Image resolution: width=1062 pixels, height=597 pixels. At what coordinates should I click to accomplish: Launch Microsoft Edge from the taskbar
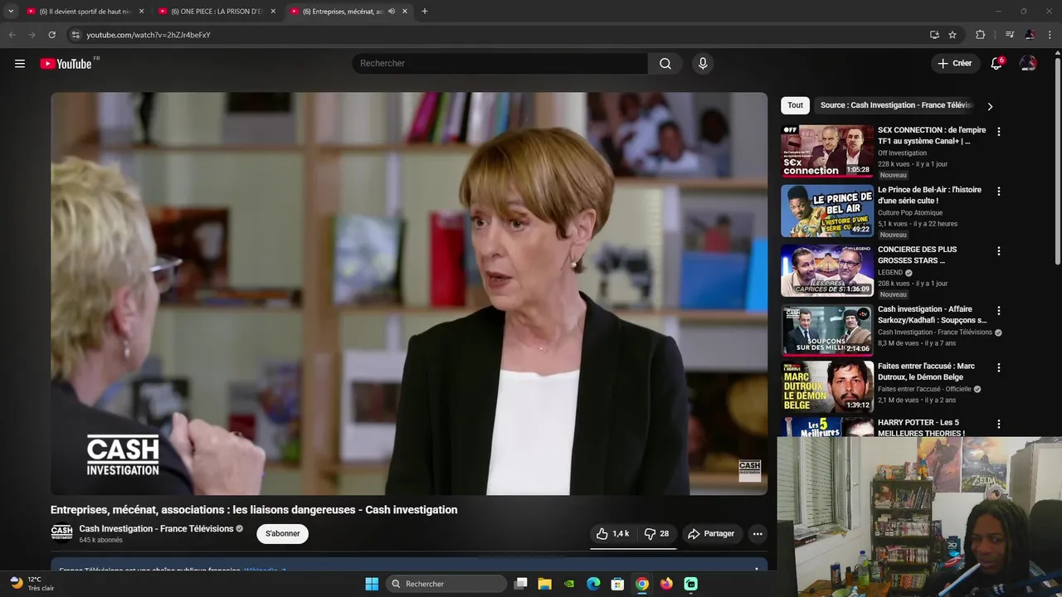click(593, 584)
